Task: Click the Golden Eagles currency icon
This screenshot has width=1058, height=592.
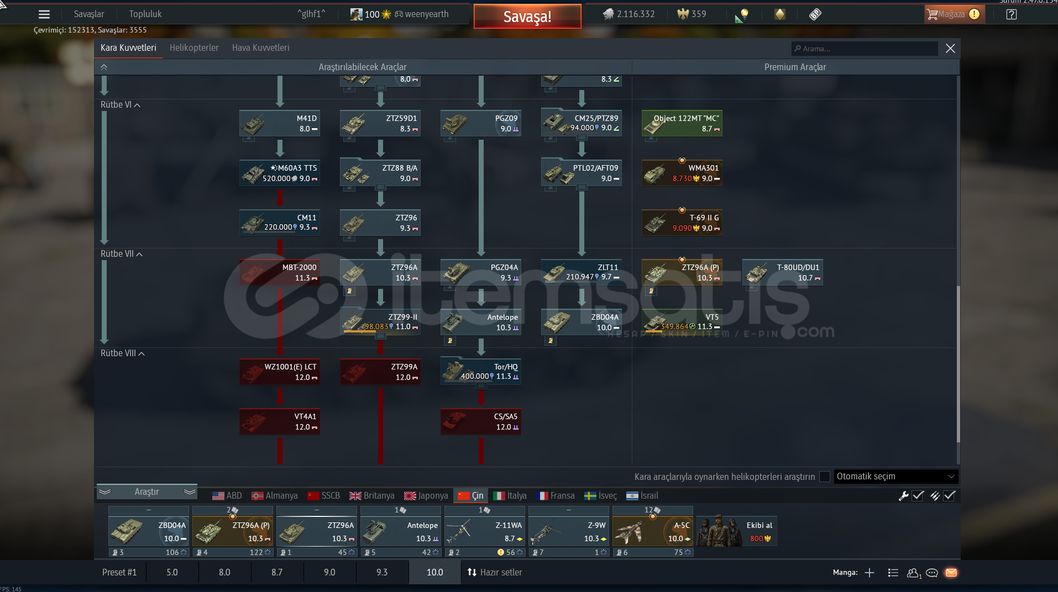Action: pyautogui.click(x=683, y=14)
